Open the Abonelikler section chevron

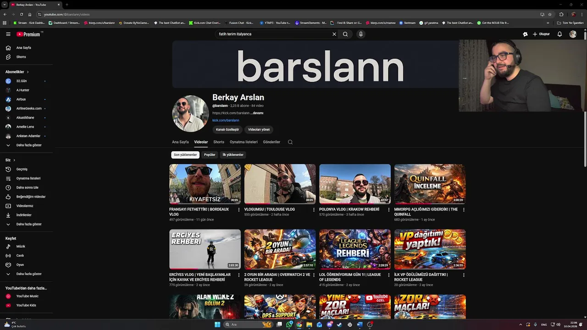coord(28,72)
